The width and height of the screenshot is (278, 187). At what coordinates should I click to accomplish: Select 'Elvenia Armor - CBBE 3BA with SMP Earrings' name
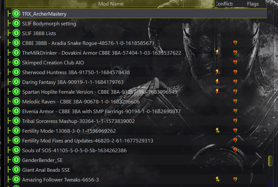coord(102,111)
